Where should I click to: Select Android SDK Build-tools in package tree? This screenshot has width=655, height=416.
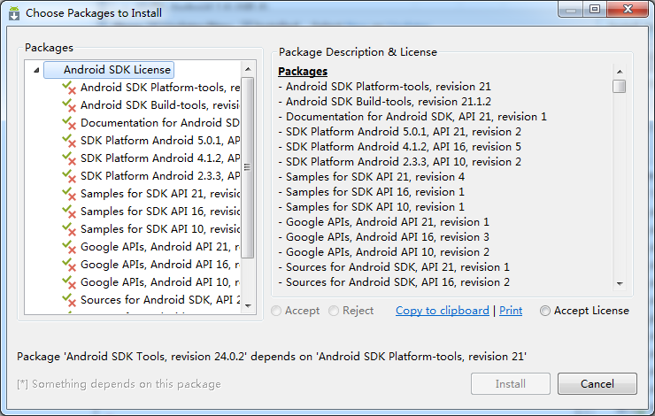[x=160, y=104]
